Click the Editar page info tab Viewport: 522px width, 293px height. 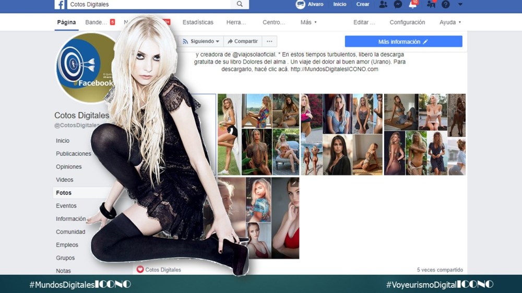click(x=364, y=22)
